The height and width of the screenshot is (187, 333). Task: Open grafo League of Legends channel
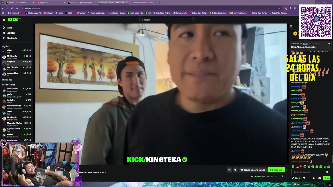pos(17,96)
